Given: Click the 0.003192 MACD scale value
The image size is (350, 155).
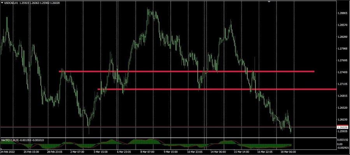Looking at the screenshot, I should (343, 140).
